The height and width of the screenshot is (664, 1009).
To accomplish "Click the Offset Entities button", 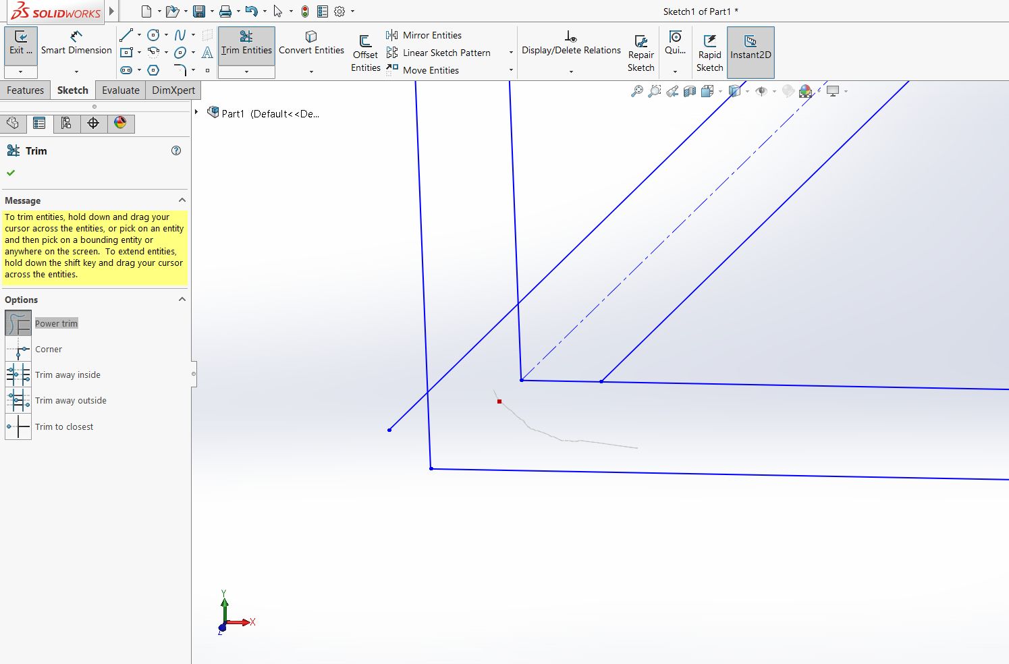I will [366, 53].
